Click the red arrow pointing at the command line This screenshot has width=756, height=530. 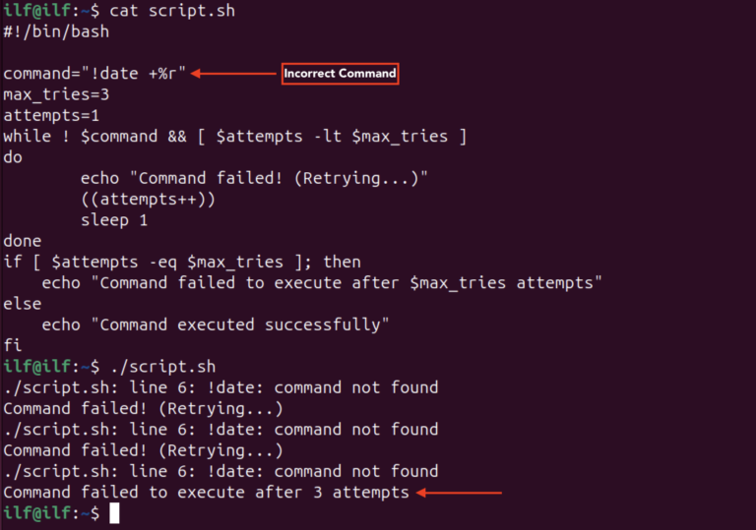click(x=233, y=74)
